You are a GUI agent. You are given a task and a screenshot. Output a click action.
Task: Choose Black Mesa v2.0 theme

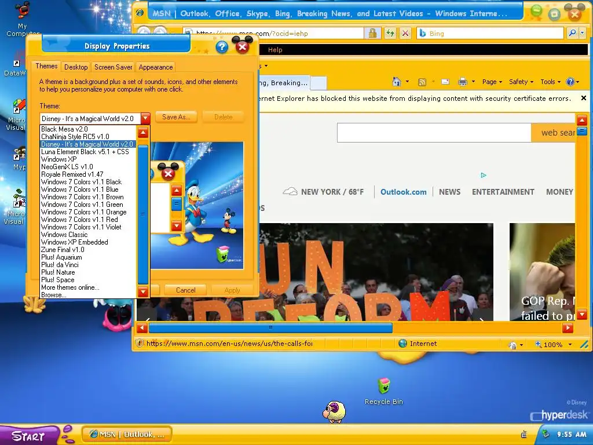click(88, 129)
